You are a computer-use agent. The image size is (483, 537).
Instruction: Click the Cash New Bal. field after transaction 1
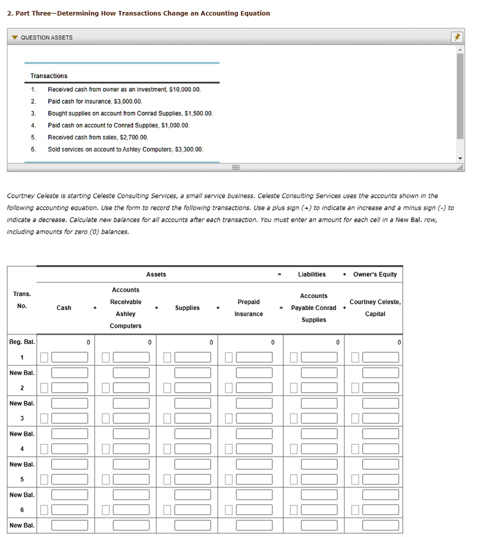(70, 373)
